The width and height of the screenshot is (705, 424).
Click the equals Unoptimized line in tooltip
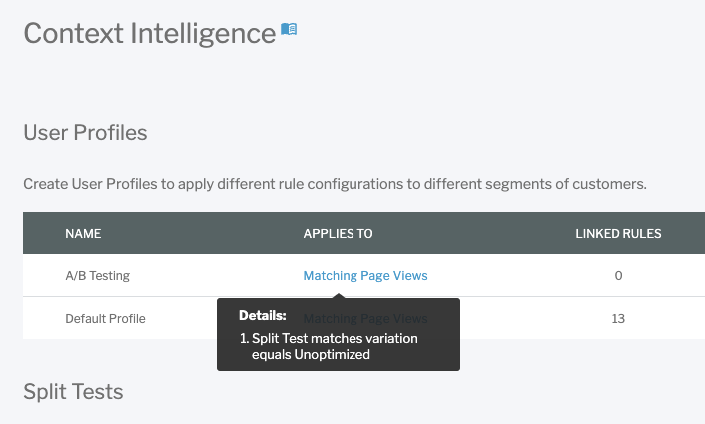(311, 355)
